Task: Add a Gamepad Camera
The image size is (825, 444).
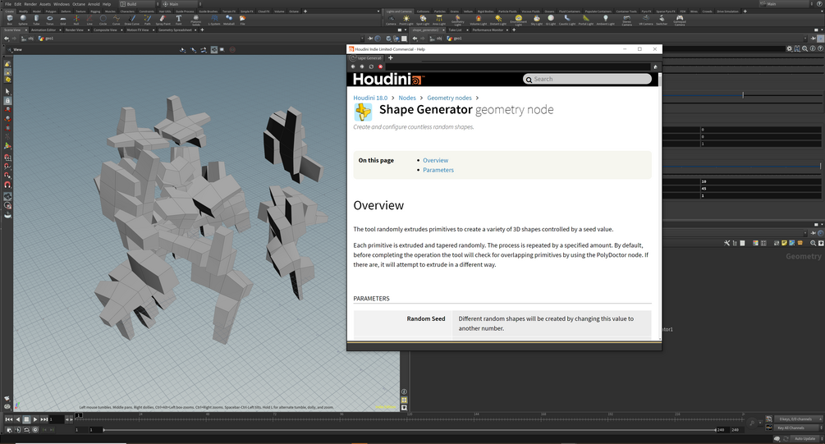Action: tap(680, 21)
